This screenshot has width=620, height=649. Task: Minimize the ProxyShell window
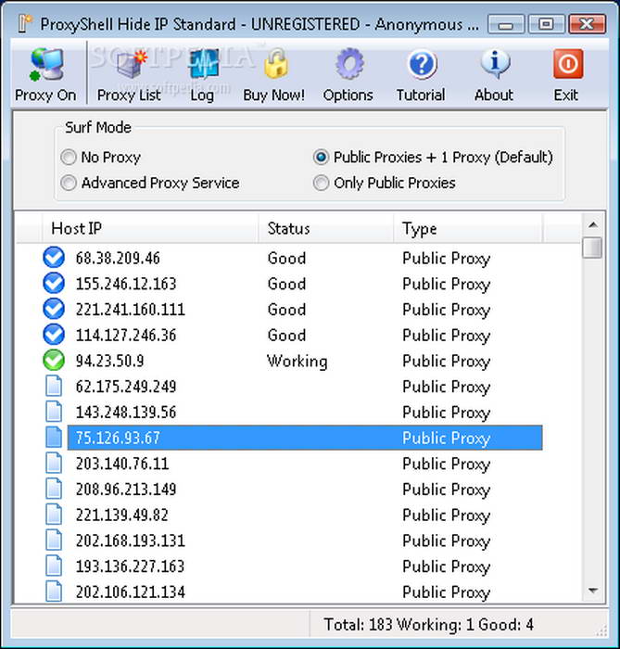tap(505, 24)
